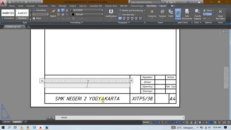
Task: Expand the Formatting panel
Action: coord(76,22)
